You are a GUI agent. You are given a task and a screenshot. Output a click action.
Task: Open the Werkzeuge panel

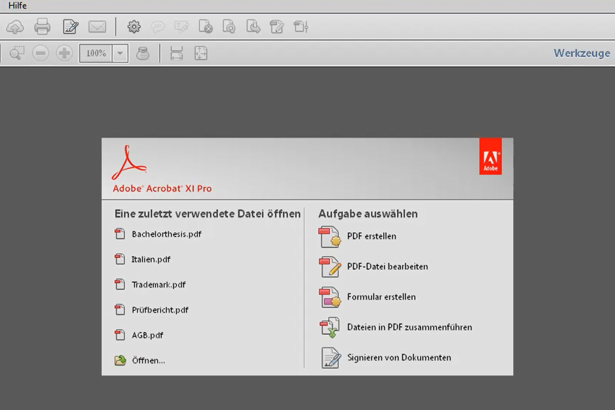click(582, 53)
